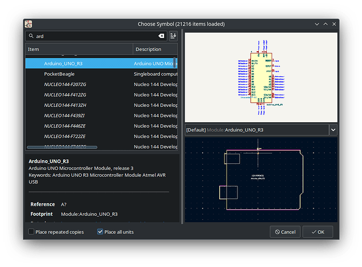Click the vertical scrollbar of the symbol list
The image size is (362, 267).
point(174,62)
